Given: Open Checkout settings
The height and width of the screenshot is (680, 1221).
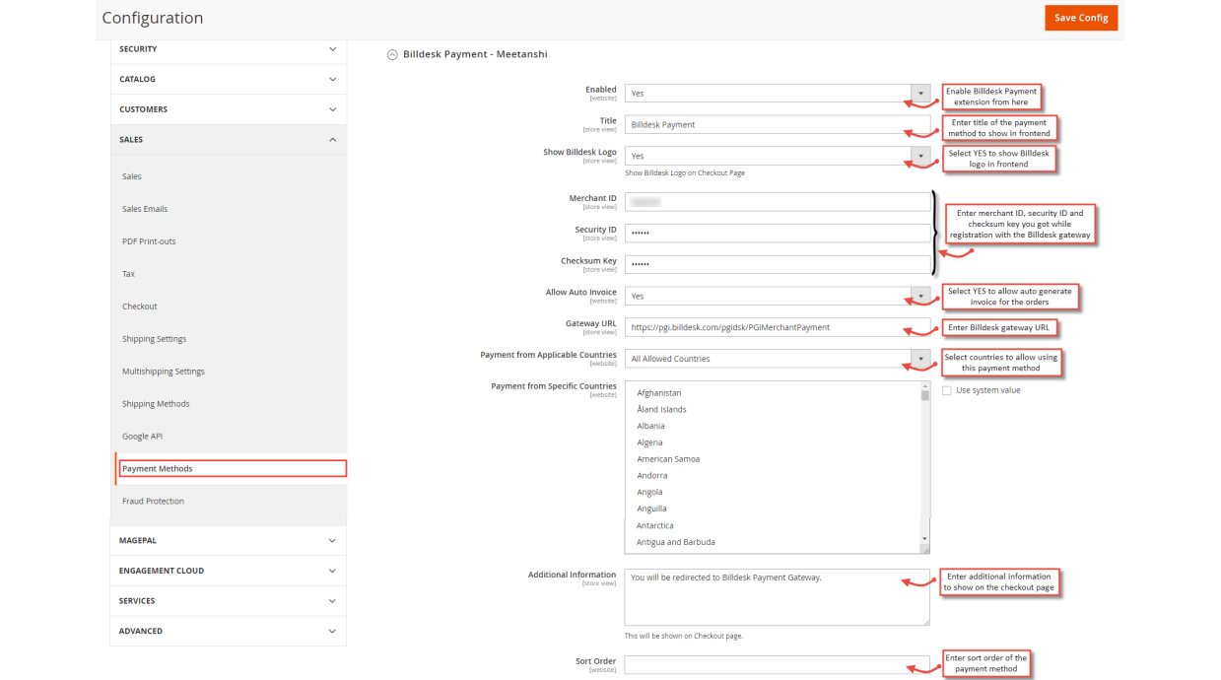Looking at the screenshot, I should coord(140,306).
